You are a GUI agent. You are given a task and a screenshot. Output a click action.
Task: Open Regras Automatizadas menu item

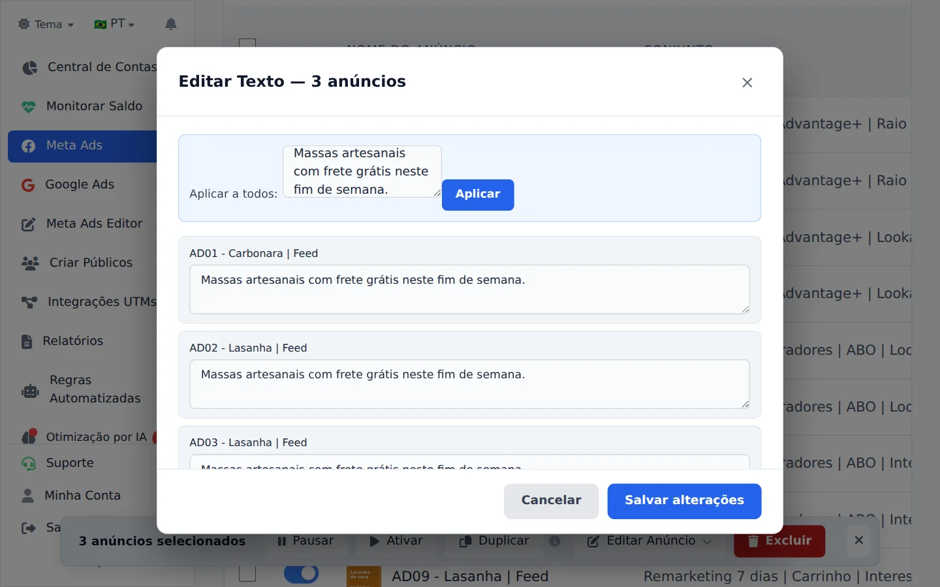pyautogui.click(x=84, y=389)
